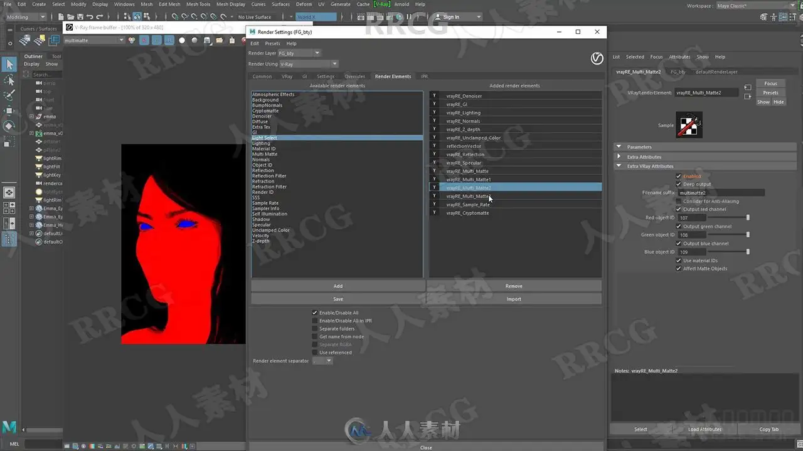This screenshot has height=451, width=803.
Task: Open the Render Layer dropdown
Action: pos(299,53)
